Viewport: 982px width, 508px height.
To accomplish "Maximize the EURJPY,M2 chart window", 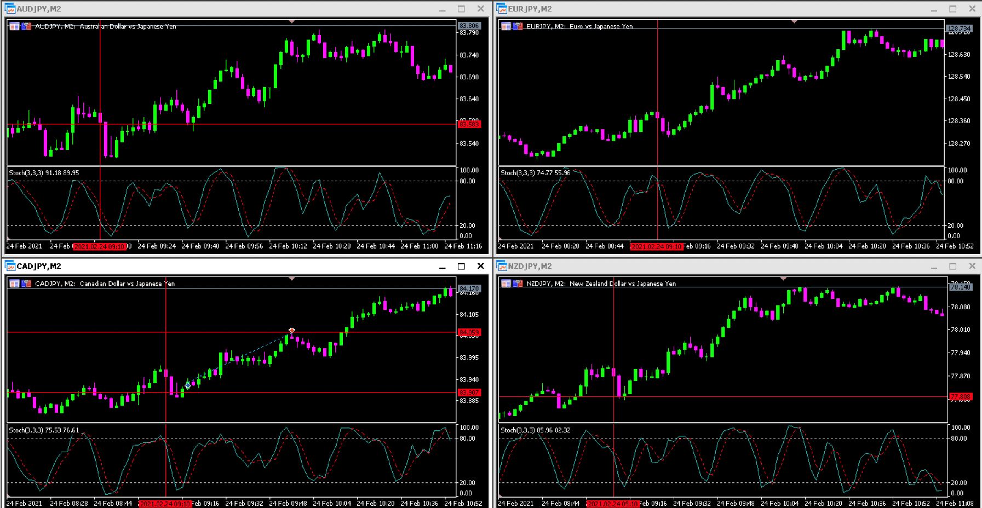I will pos(953,9).
